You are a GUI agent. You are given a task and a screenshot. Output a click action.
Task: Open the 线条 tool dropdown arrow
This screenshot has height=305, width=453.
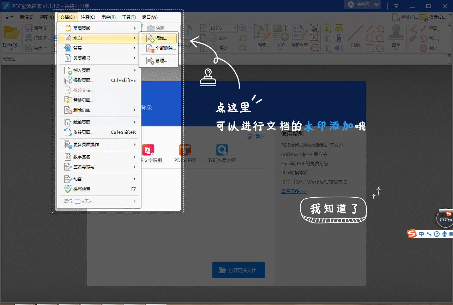coord(361,46)
